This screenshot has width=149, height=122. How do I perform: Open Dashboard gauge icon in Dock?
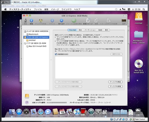tap(26, 112)
